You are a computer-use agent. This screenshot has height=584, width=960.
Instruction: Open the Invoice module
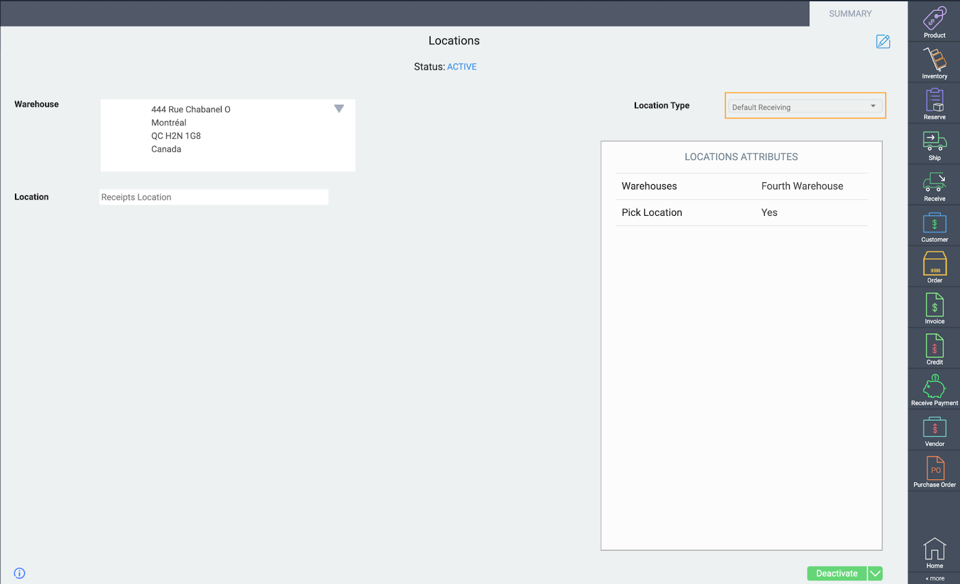click(934, 306)
